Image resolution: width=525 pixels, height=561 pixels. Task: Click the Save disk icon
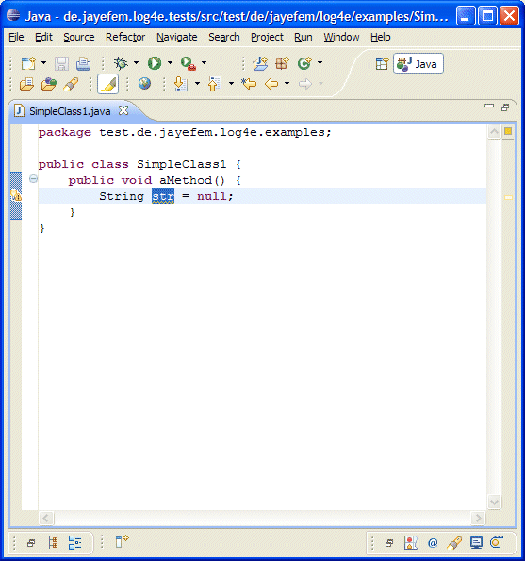pos(61,64)
